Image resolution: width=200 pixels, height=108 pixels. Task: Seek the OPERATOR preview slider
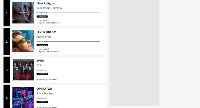coord(73,98)
